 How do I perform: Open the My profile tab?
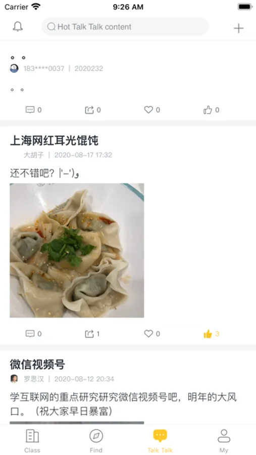[224, 440]
